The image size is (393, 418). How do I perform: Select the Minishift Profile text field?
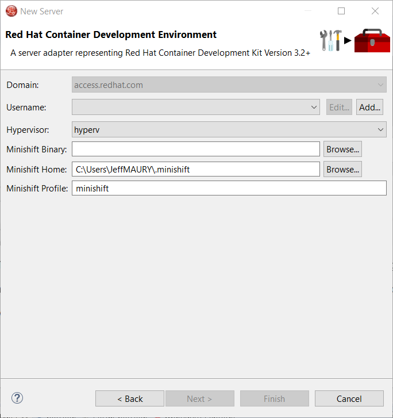tap(229, 188)
